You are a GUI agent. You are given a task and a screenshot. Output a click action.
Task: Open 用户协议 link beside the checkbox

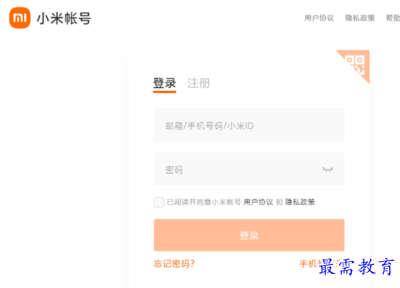(x=258, y=202)
